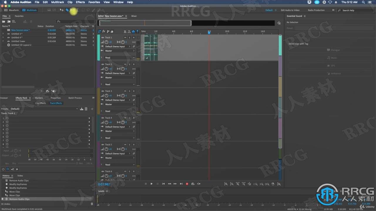Click the Zoom Out Full icon
Screen dimensions: 376x211
coord(249,184)
